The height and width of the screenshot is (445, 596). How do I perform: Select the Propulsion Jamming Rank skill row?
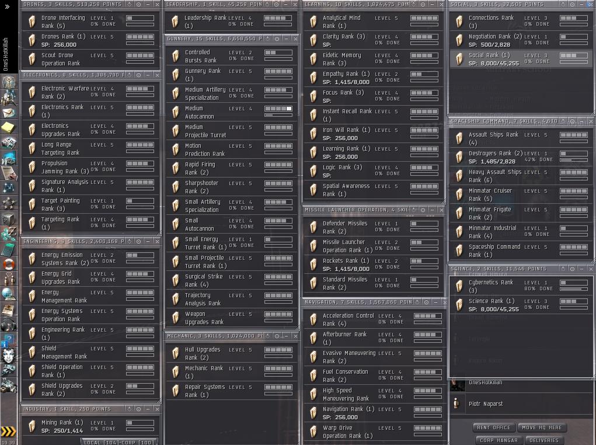(x=90, y=167)
